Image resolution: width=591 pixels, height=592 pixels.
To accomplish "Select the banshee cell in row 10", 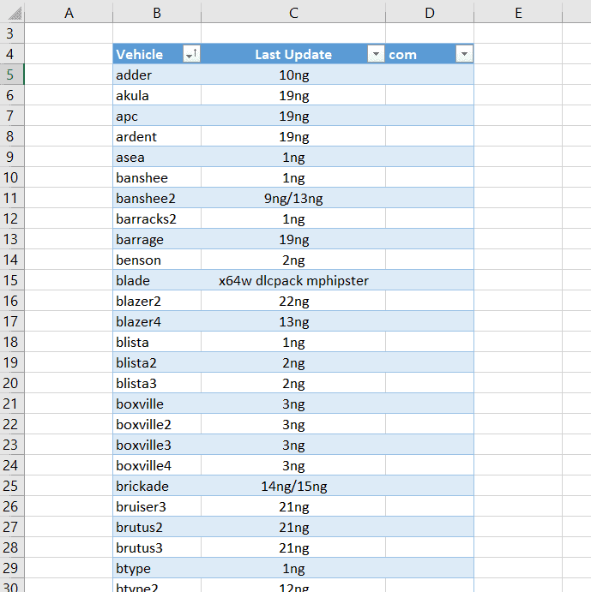I will click(x=157, y=177).
